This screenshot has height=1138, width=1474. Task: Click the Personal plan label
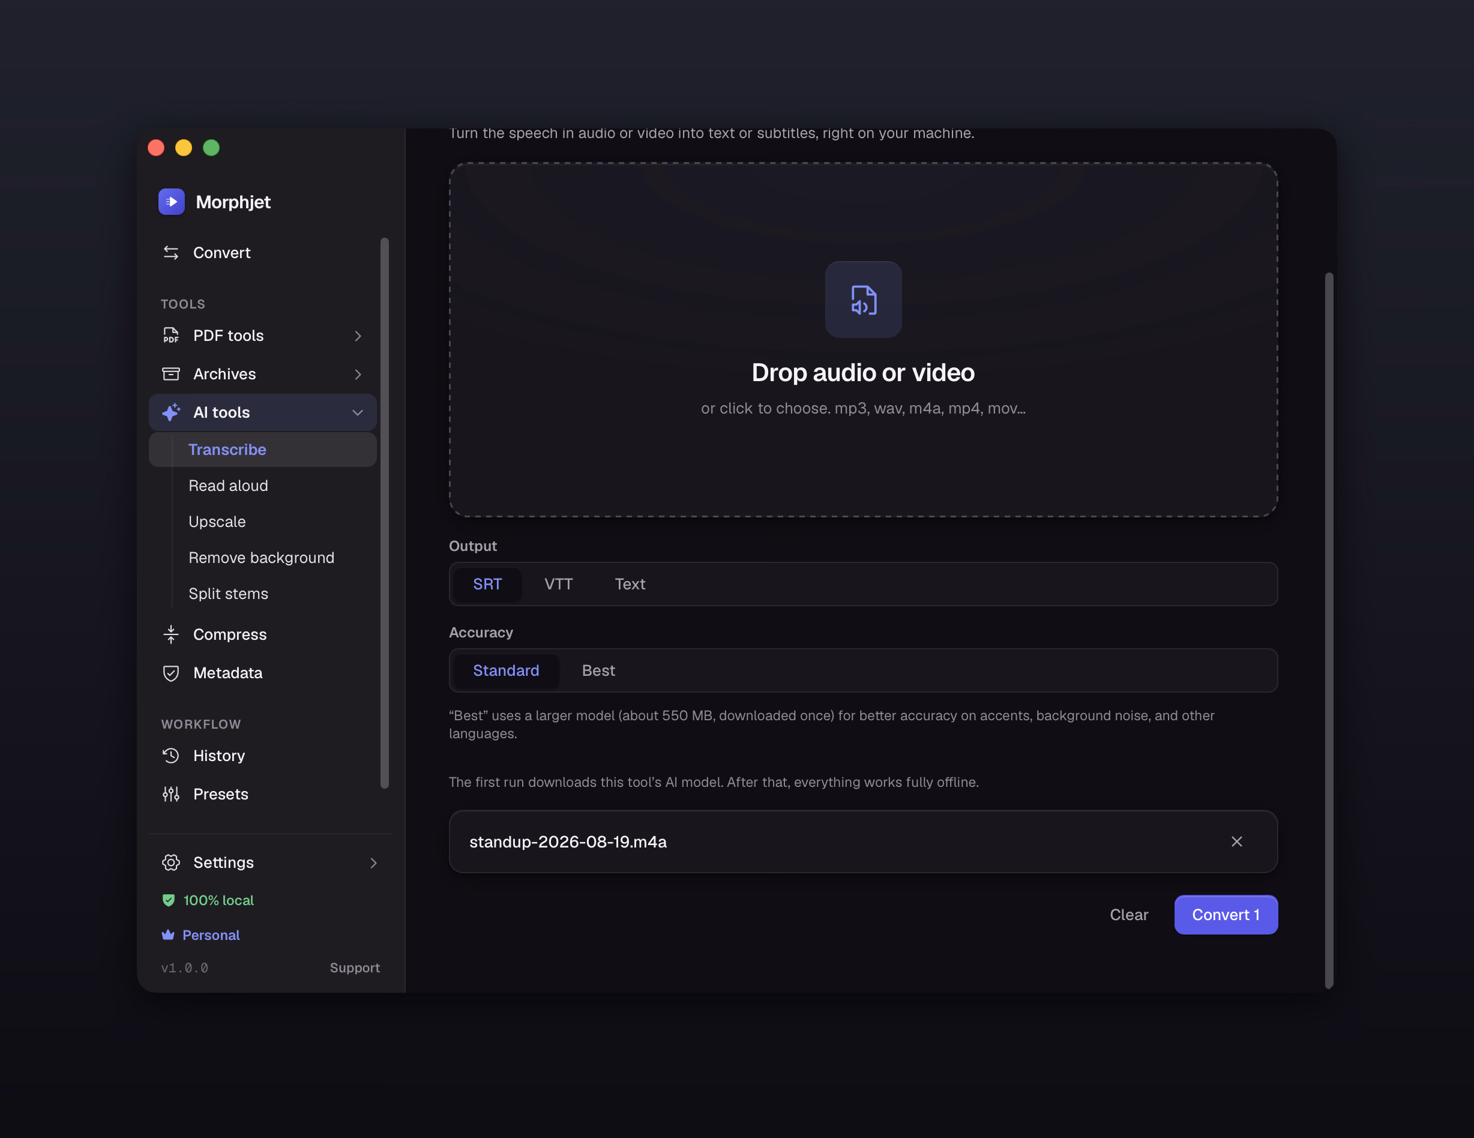[211, 936]
